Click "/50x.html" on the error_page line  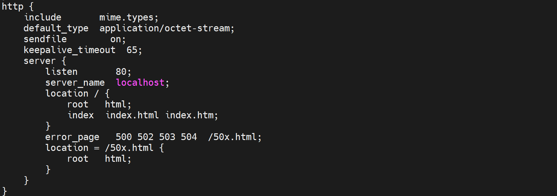click(x=232, y=137)
